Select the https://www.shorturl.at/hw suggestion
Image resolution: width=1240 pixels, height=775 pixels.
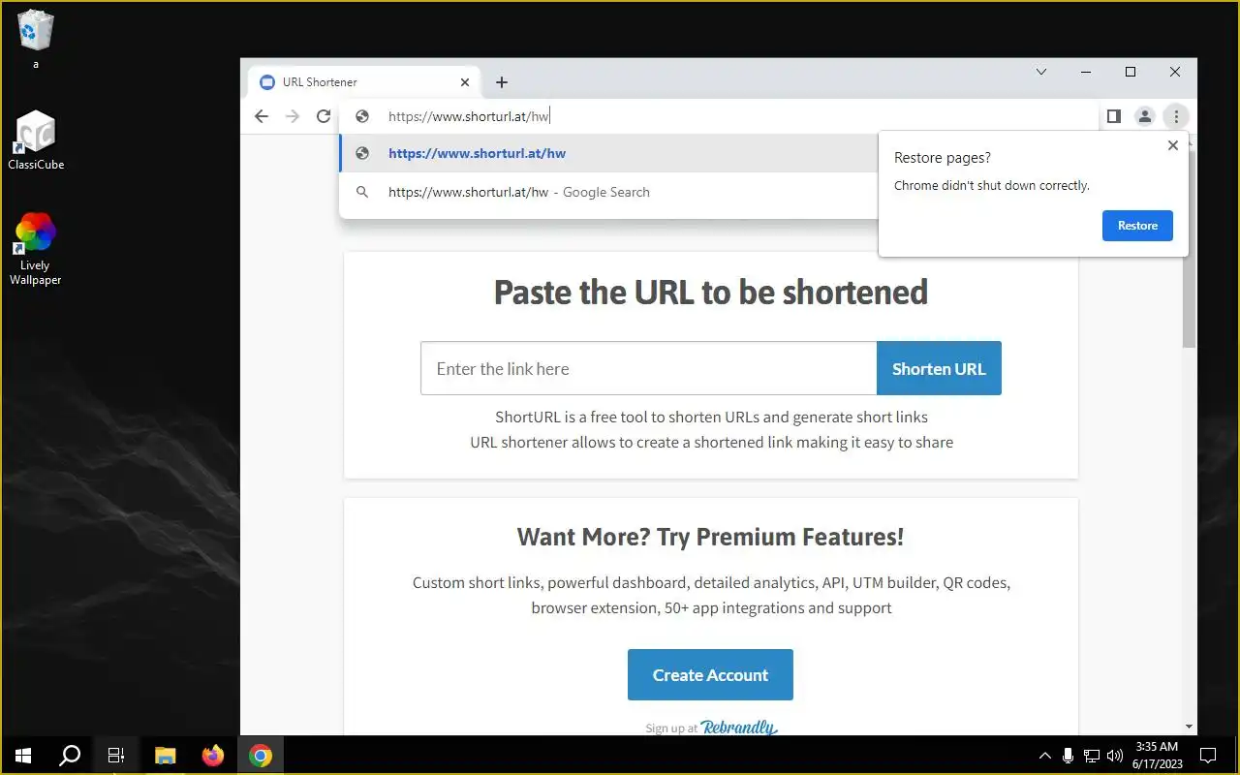coord(610,153)
